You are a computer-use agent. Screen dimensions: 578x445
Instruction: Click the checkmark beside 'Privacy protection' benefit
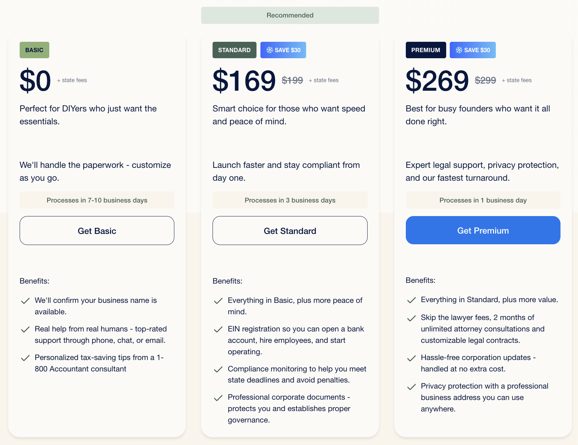click(412, 387)
